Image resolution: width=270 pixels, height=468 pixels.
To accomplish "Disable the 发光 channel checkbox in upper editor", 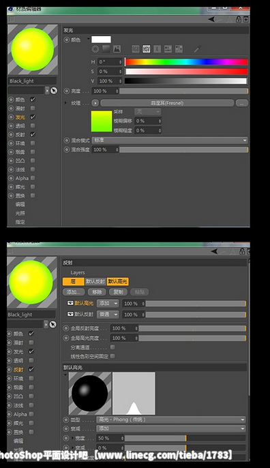I will click(33, 117).
